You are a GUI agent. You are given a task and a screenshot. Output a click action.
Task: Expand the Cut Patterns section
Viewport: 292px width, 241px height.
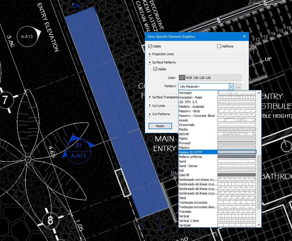pyautogui.click(x=150, y=114)
